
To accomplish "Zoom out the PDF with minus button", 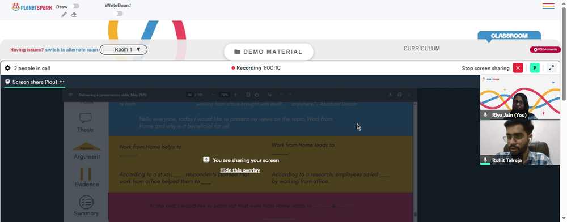I will point(213,95).
